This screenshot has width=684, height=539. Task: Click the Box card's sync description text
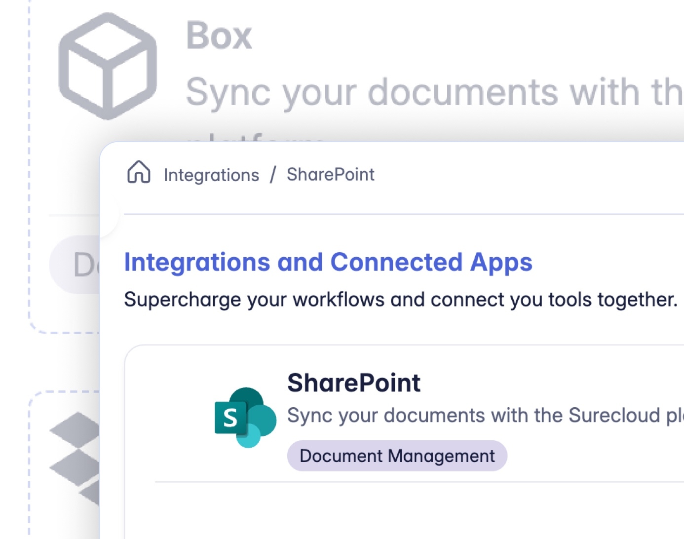[433, 92]
